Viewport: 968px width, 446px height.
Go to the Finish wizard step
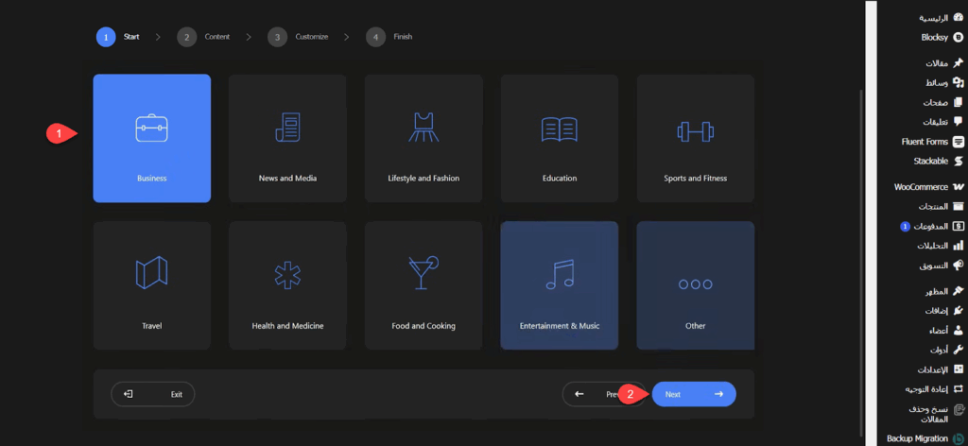pyautogui.click(x=390, y=37)
